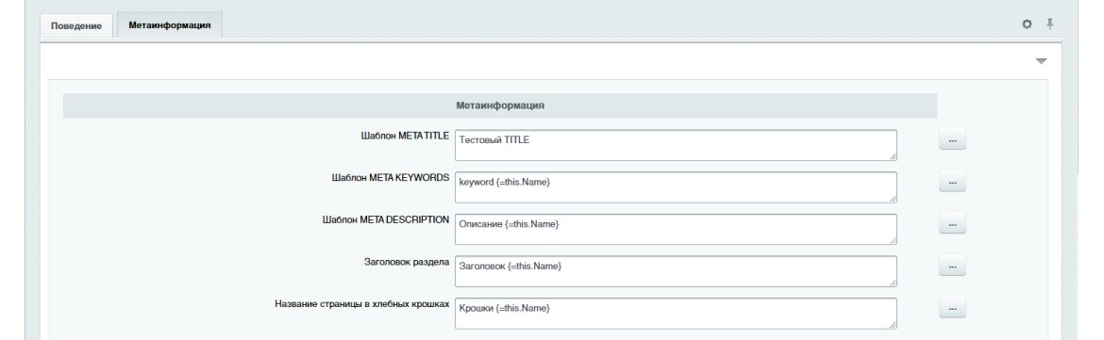
Task: Click the Шаблон META KEYWORDS label
Action: click(390, 178)
